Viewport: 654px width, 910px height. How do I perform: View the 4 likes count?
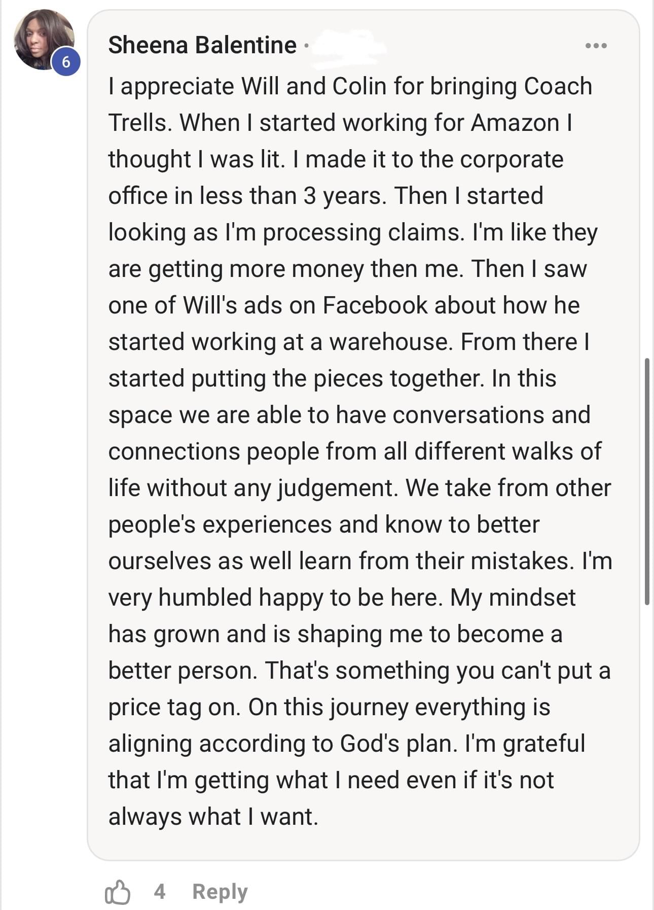(160, 892)
